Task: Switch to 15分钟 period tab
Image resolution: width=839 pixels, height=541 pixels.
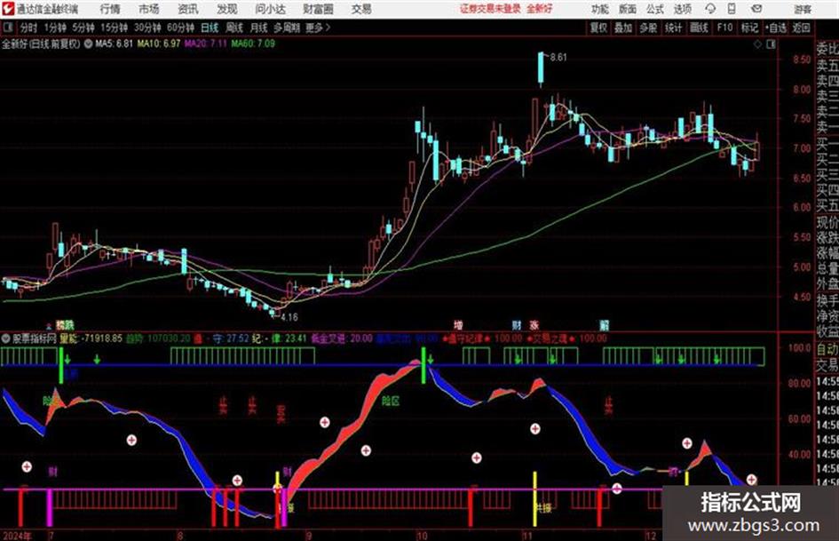Action: tap(114, 28)
